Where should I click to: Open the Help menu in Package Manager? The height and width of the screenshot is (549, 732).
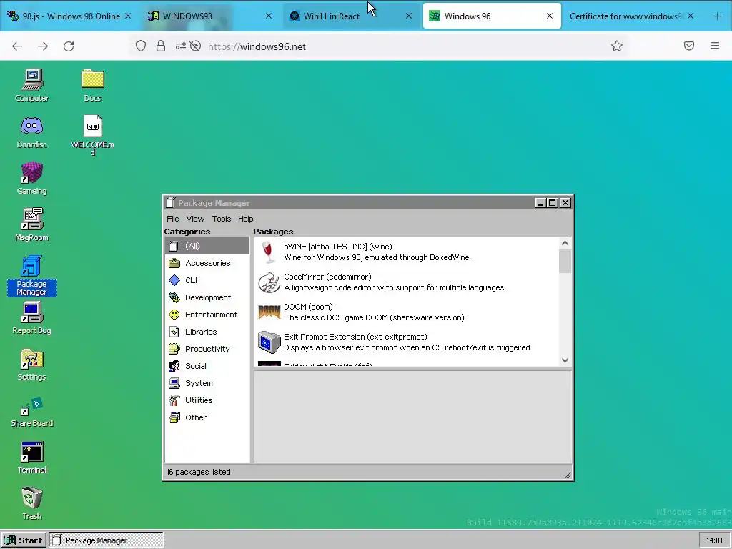point(246,219)
